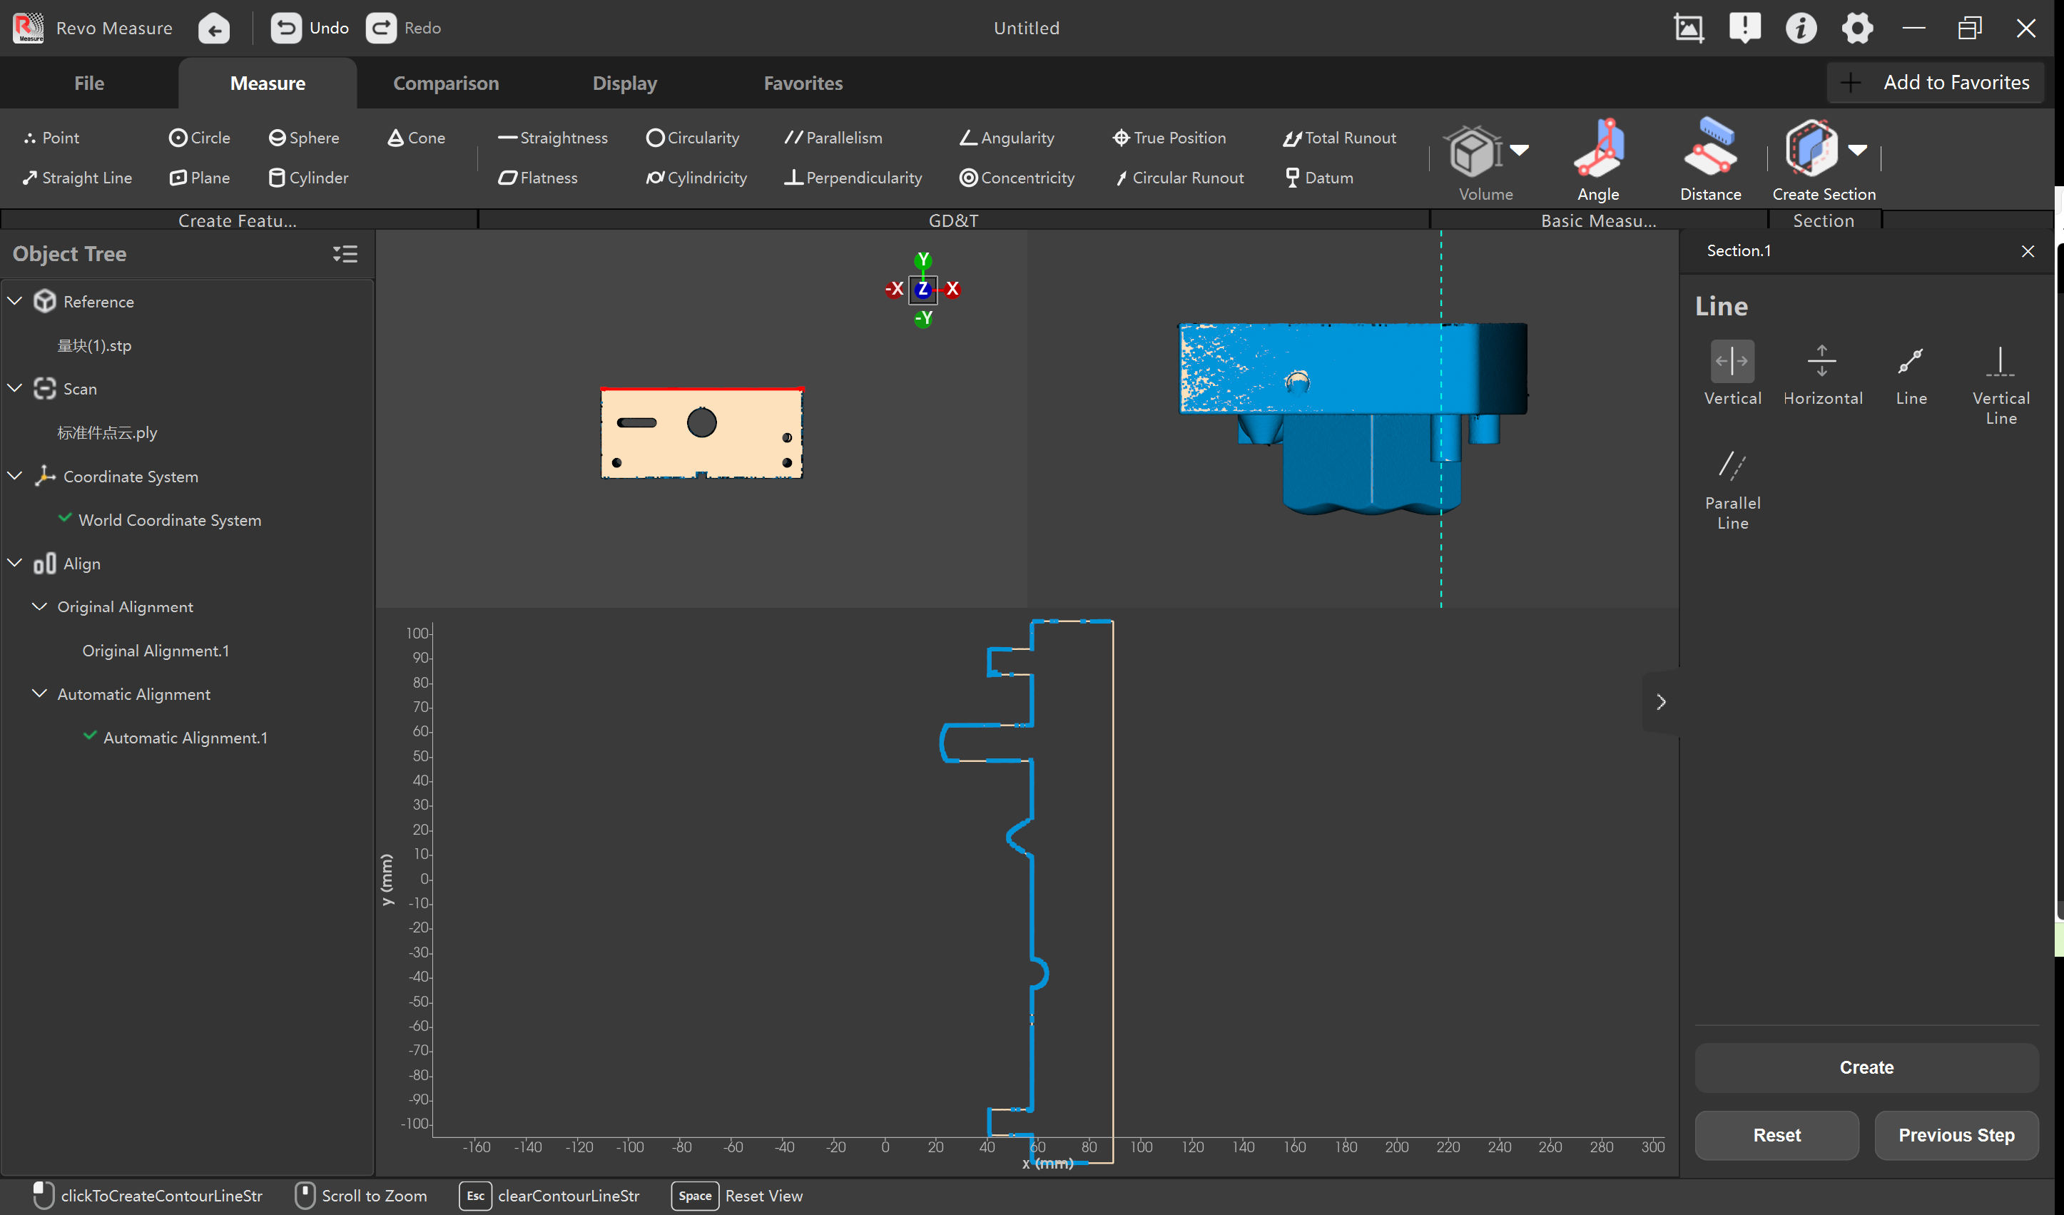
Task: Open the Volume dropdown arrow
Action: click(1520, 150)
